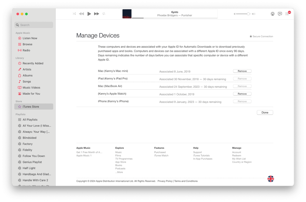Screen dimensions: 306x202
Task: Open Films link
Action: click(x=118, y=155)
